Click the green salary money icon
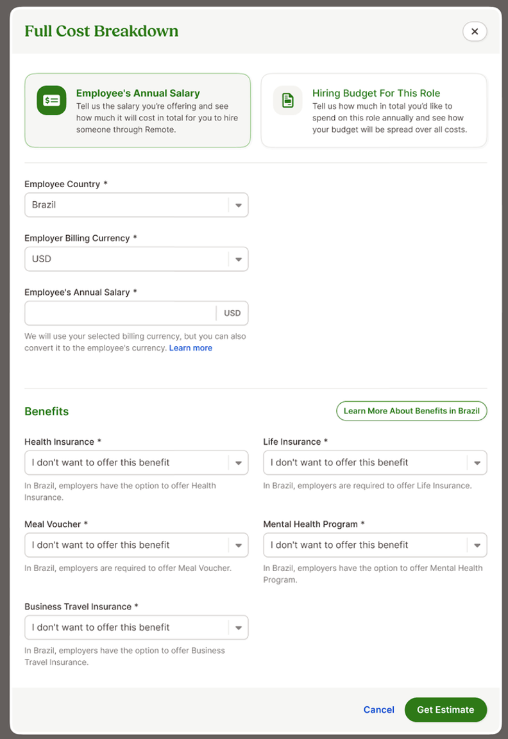This screenshot has height=739, width=508. pos(51,101)
